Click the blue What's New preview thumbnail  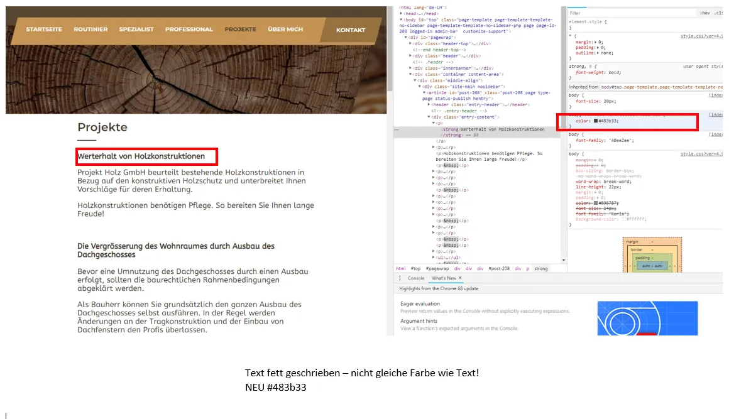click(647, 318)
